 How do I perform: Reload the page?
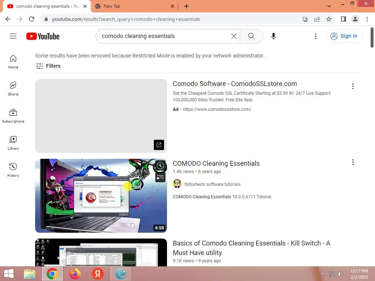point(31,19)
